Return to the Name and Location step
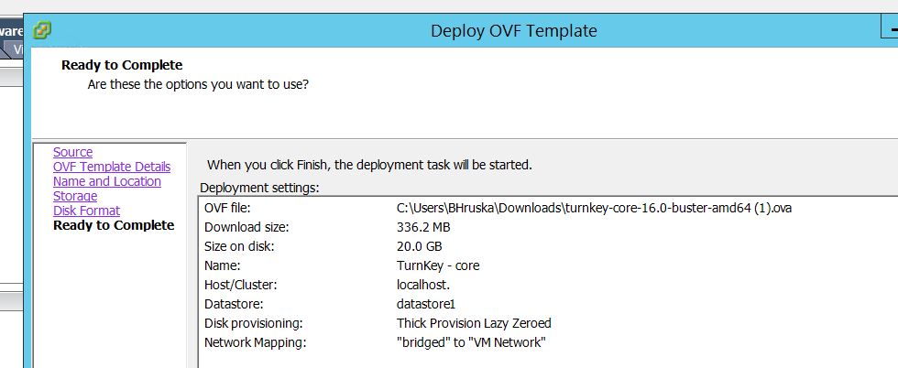This screenshot has height=368, width=898. 106,181
